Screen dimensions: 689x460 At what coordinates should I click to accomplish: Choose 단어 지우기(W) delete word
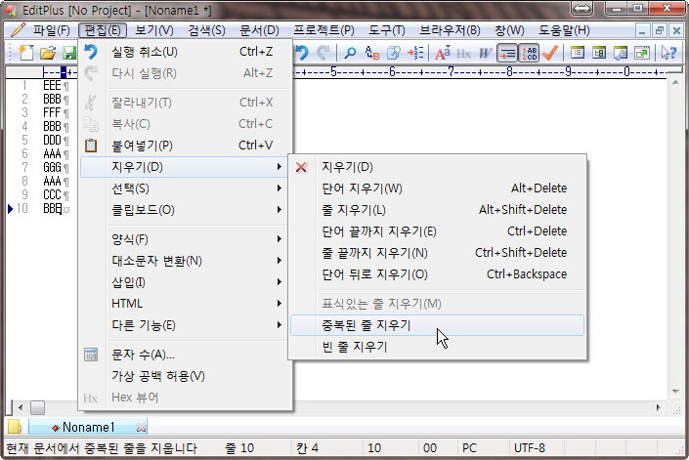pyautogui.click(x=437, y=188)
